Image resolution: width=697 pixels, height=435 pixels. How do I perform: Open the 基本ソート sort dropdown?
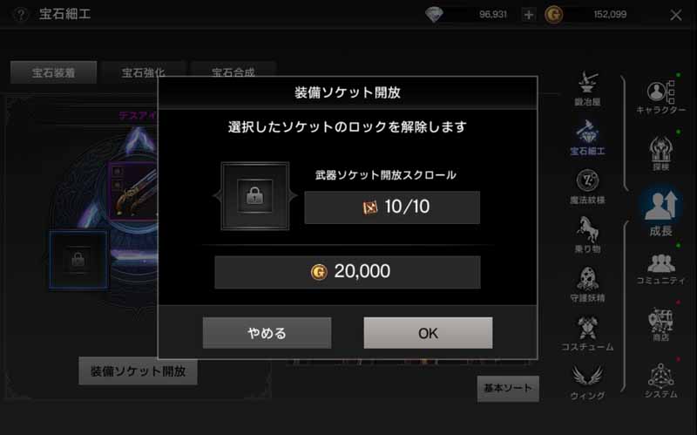tap(508, 388)
